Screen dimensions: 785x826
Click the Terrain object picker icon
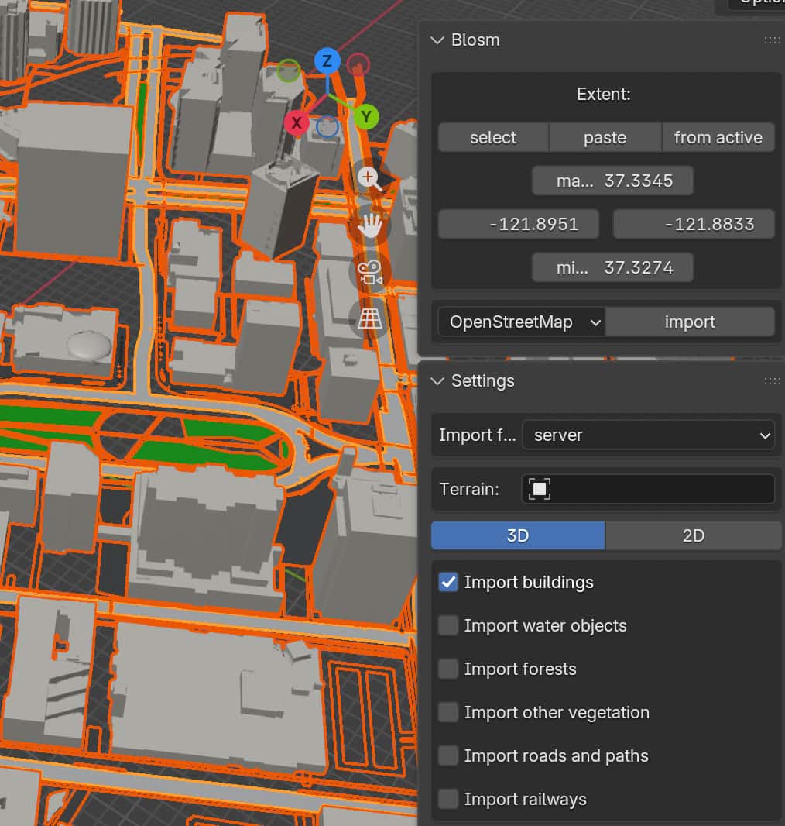pyautogui.click(x=538, y=489)
